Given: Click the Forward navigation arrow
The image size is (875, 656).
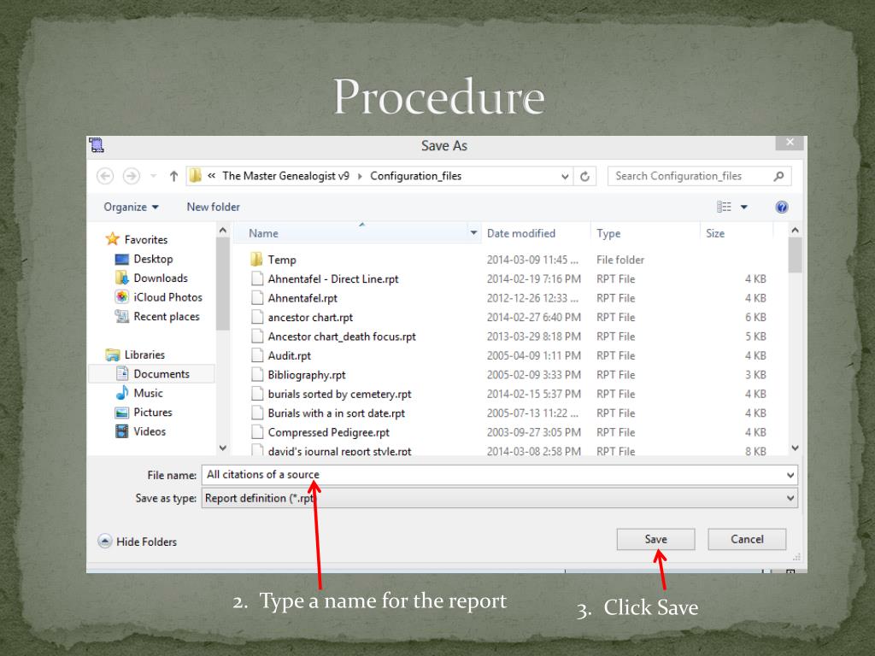Looking at the screenshot, I should click(x=131, y=176).
